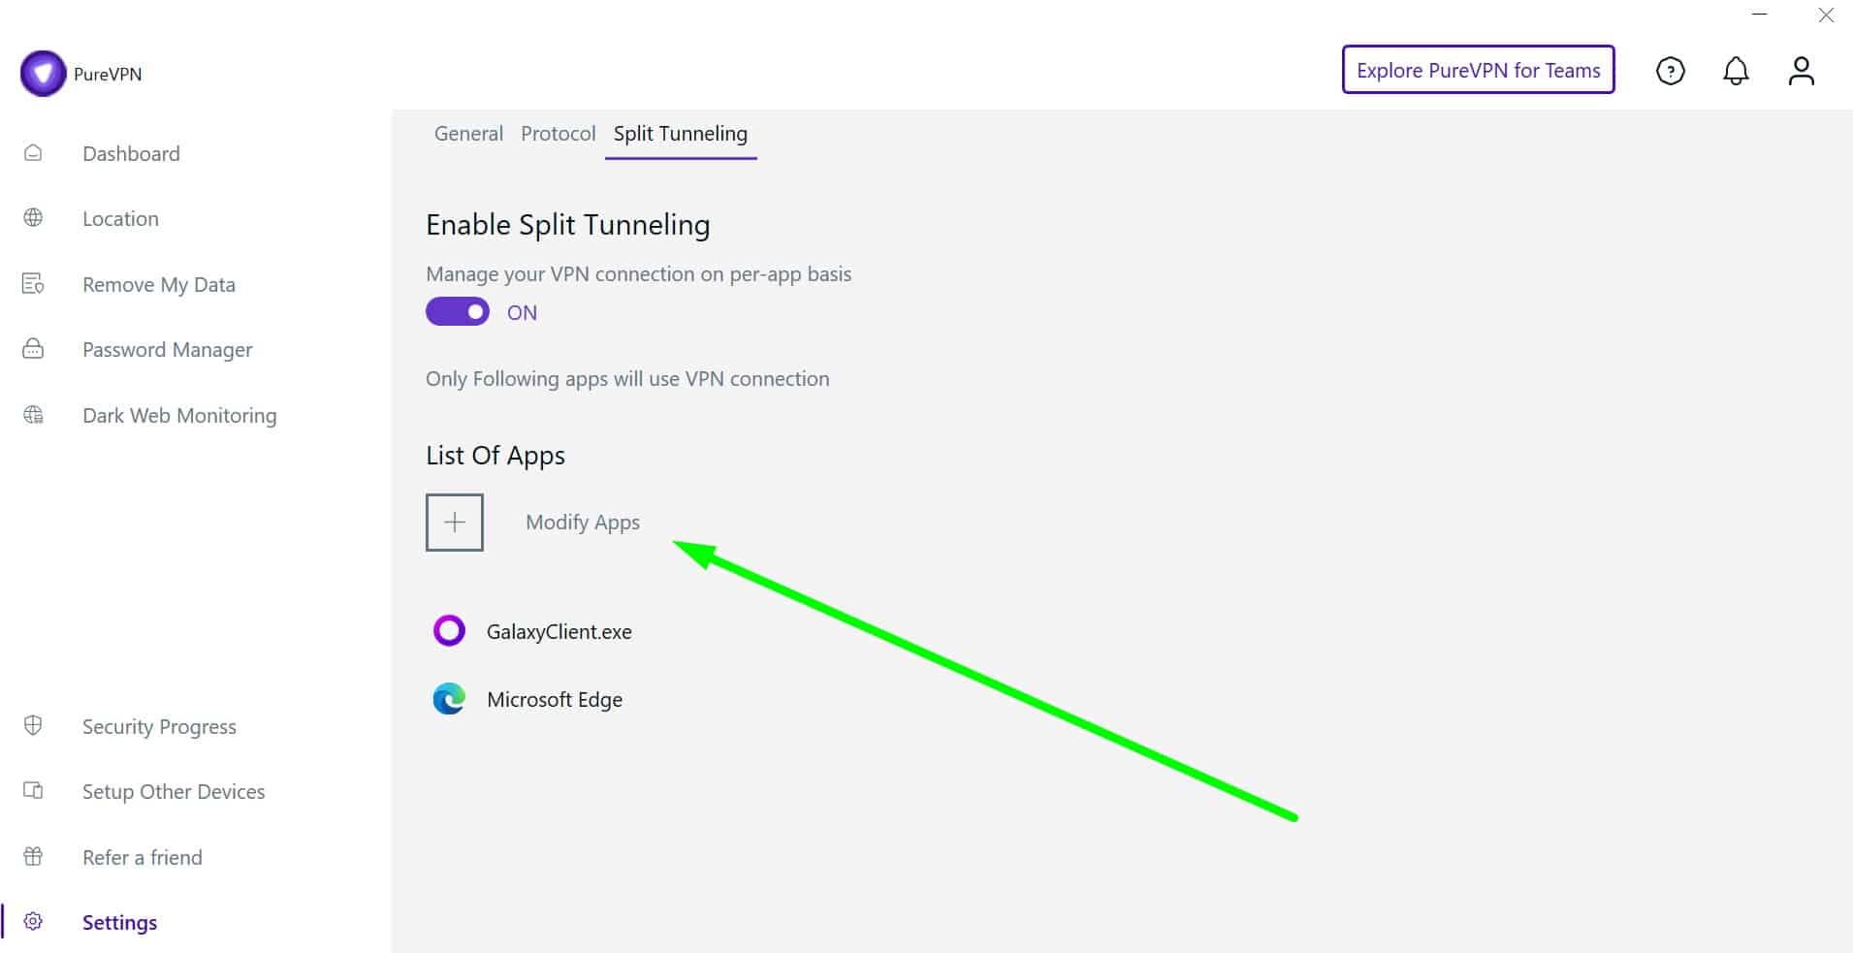Click the Location globe icon

pyautogui.click(x=33, y=218)
